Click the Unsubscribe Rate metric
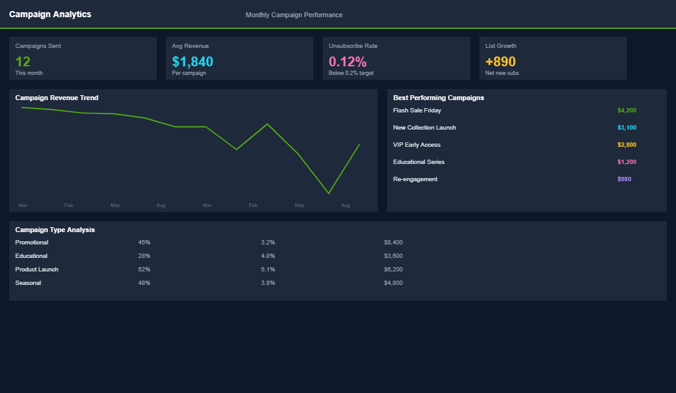Image resolution: width=676 pixels, height=393 pixels. coord(396,58)
